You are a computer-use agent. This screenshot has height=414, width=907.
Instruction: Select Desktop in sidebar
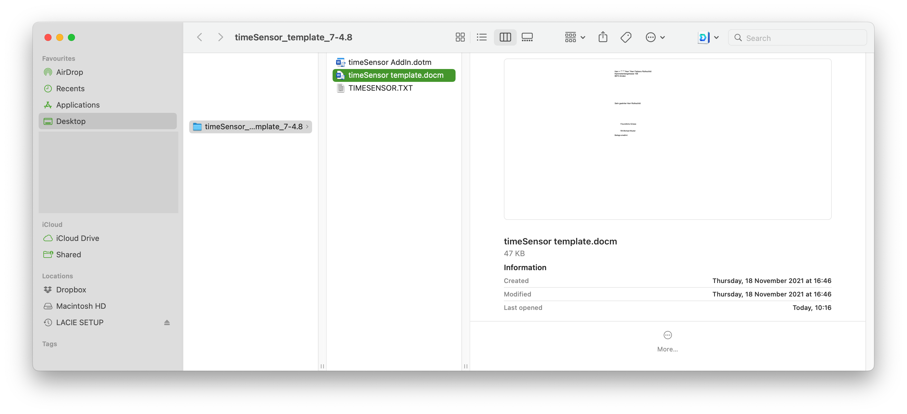tap(107, 121)
